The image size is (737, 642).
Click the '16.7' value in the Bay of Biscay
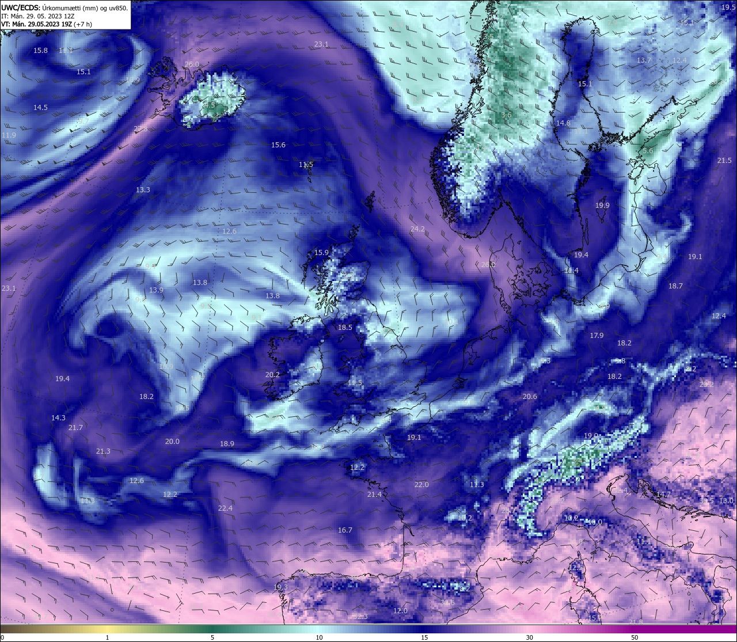tap(345, 530)
